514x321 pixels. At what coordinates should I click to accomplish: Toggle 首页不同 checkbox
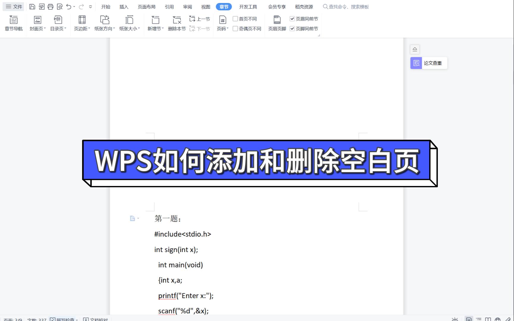[x=235, y=19]
